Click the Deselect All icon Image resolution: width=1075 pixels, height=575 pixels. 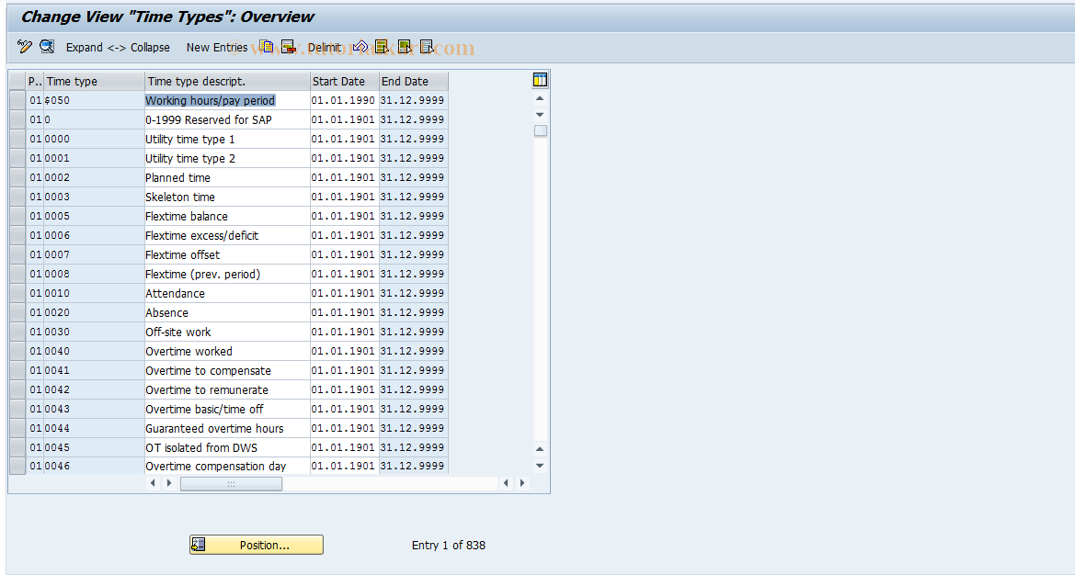(427, 47)
